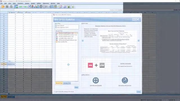
Task: Click the Split file toolbar icon
Action: 51,7
